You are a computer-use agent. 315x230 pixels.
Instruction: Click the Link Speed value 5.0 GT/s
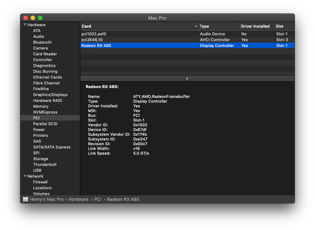click(x=141, y=153)
